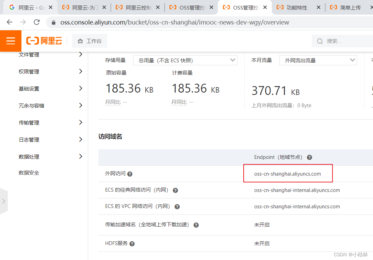
Task: Close the 阿里云控制 tab
Action: pos(158,7)
